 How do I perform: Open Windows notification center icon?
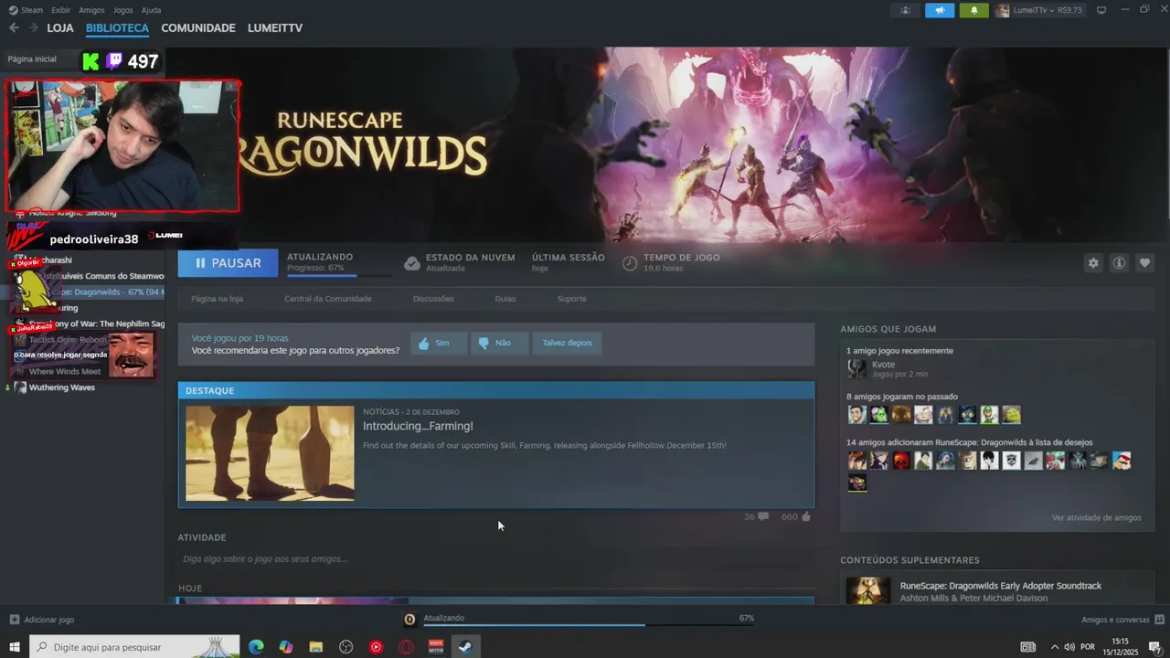pyautogui.click(x=1154, y=647)
